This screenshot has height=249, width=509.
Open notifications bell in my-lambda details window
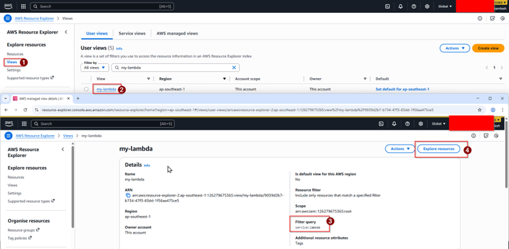[x=395, y=123]
